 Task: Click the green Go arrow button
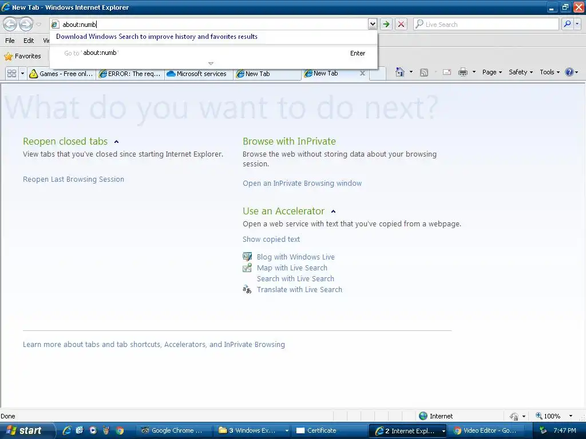click(386, 25)
